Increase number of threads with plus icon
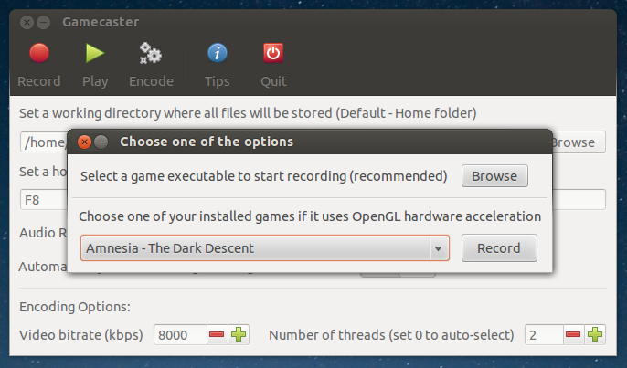Screen dimensions: 627x368 click(595, 334)
